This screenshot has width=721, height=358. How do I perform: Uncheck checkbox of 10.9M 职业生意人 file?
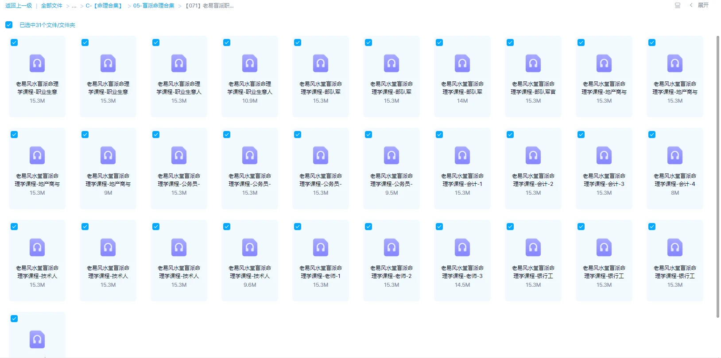coord(227,42)
